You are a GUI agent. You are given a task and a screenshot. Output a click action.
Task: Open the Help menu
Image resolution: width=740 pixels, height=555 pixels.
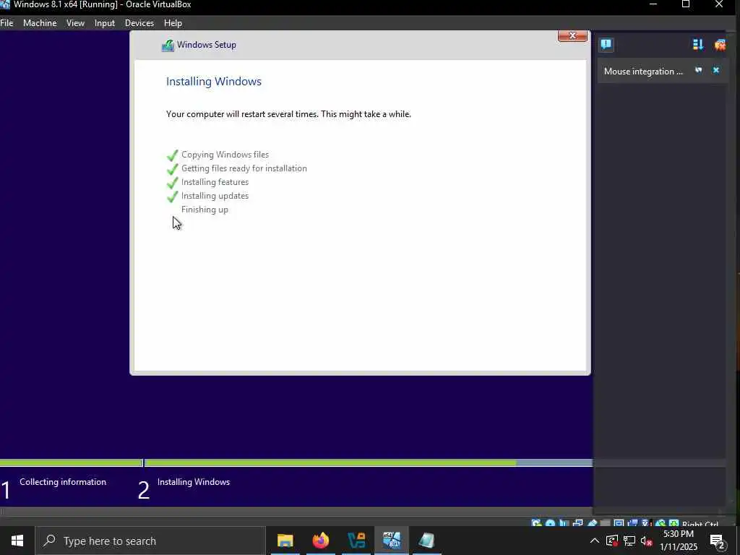click(173, 22)
